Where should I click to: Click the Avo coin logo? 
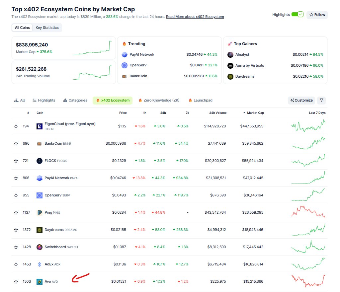tap(40, 282)
